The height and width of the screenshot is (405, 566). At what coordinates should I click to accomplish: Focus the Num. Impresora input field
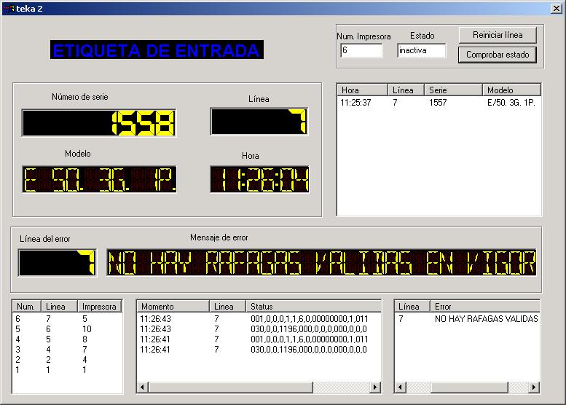click(361, 50)
